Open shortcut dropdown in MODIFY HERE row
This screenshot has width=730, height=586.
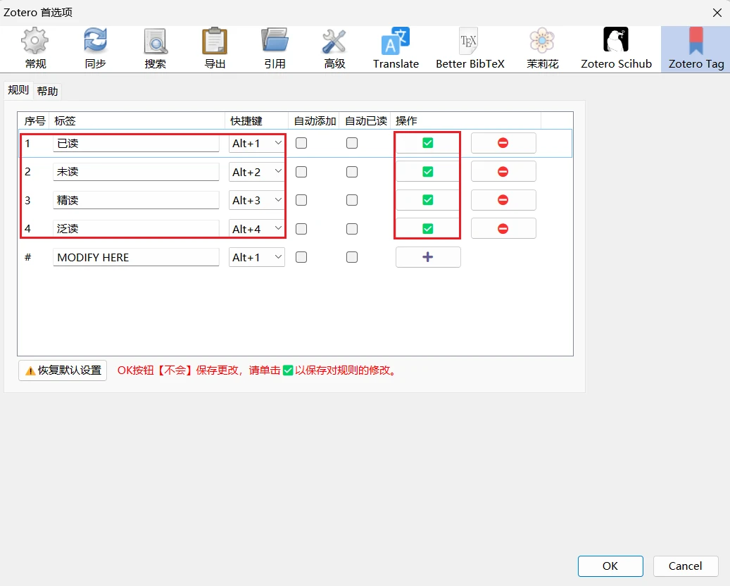256,257
